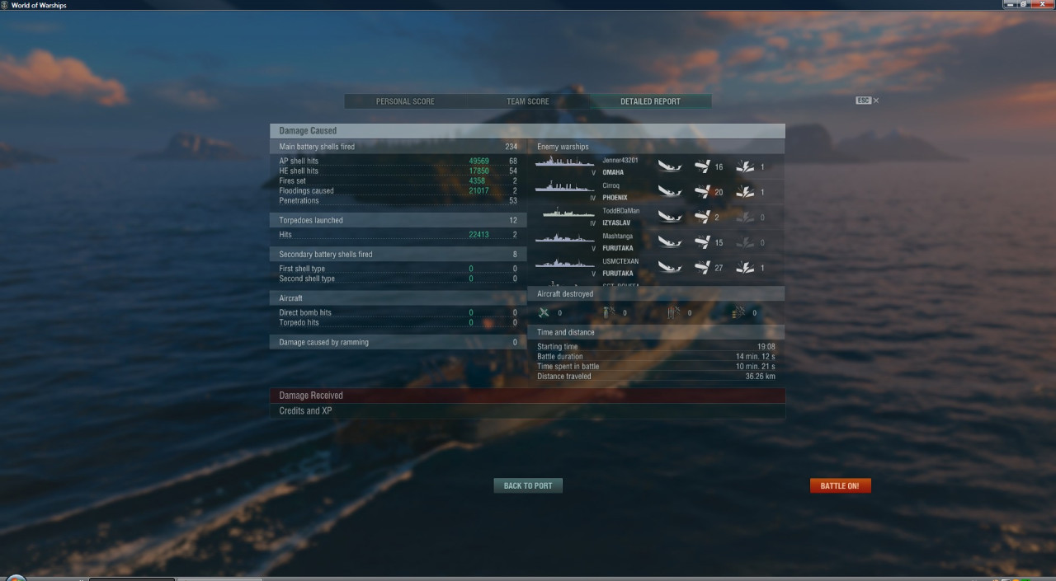Collapse the Damage Caused section header
Image resolution: width=1056 pixels, height=581 pixels.
[527, 131]
